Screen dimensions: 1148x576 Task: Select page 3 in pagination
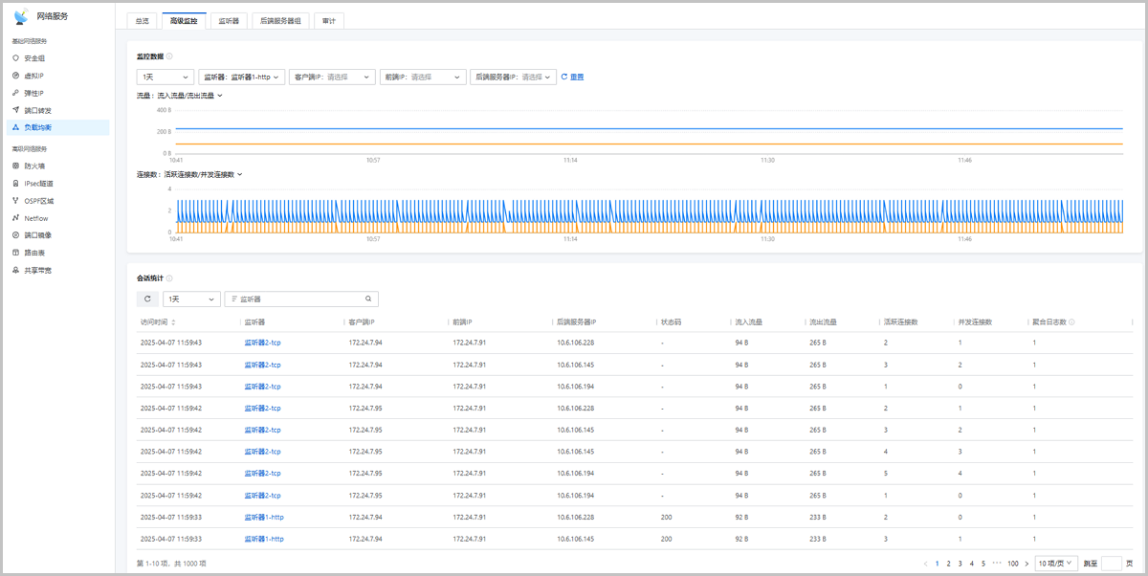(x=960, y=564)
